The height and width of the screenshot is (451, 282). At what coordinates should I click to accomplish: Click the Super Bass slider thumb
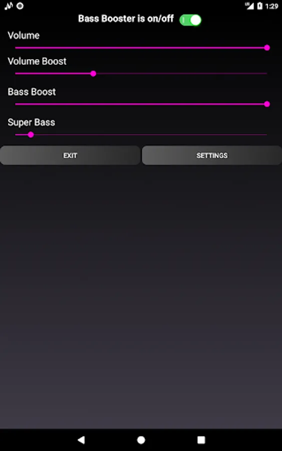coord(31,135)
